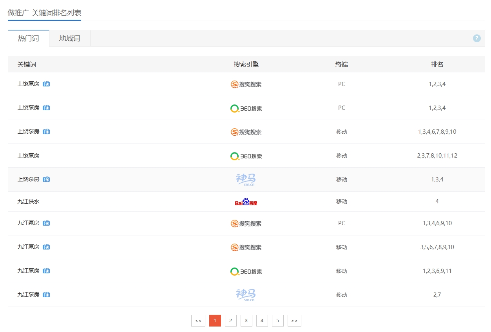This screenshot has height=332, width=491.
Task: Click ranking value 1,2,3,6,9,11
Action: point(437,271)
